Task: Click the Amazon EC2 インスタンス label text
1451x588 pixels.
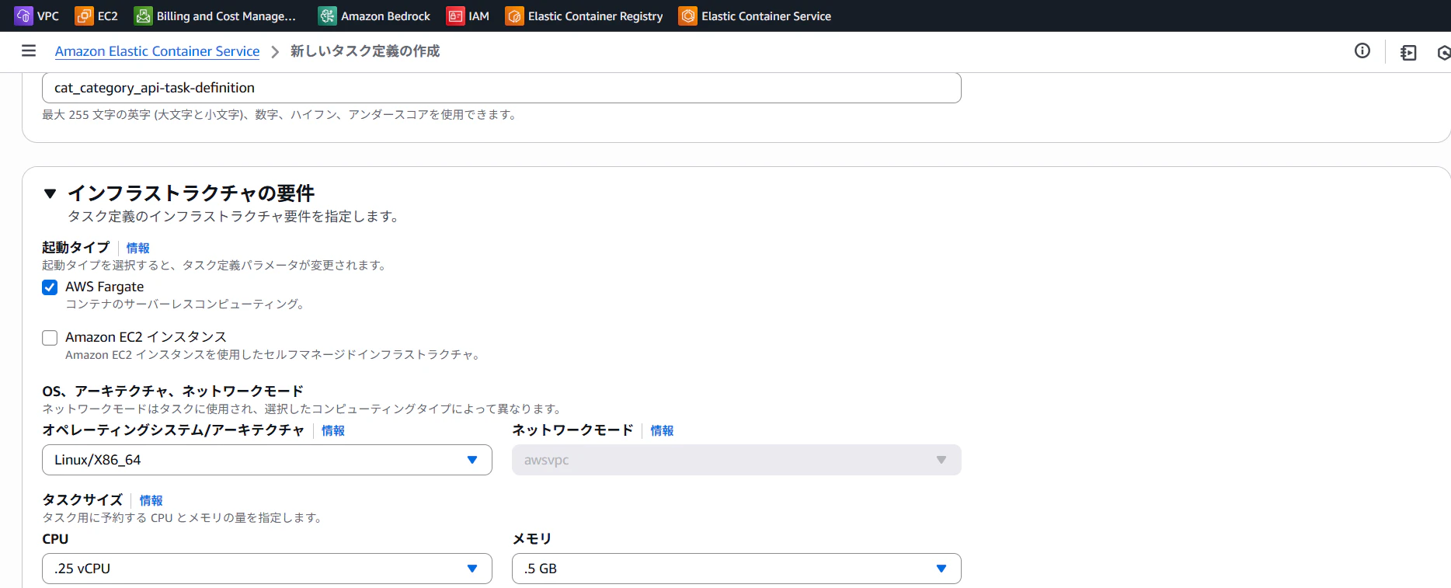Action: click(x=146, y=337)
